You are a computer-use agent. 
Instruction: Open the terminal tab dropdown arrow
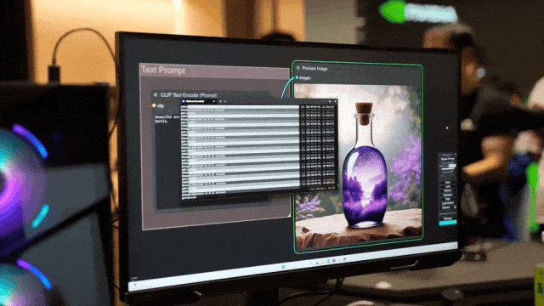[x=224, y=102]
